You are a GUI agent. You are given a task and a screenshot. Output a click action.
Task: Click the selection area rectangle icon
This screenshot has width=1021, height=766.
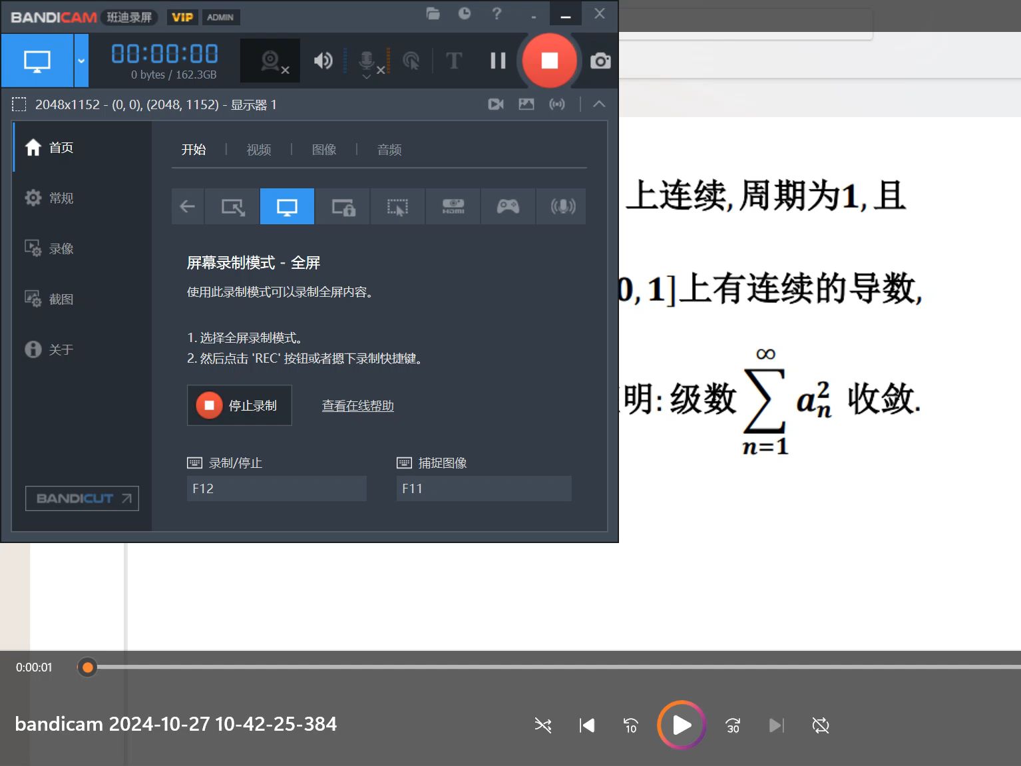(19, 104)
